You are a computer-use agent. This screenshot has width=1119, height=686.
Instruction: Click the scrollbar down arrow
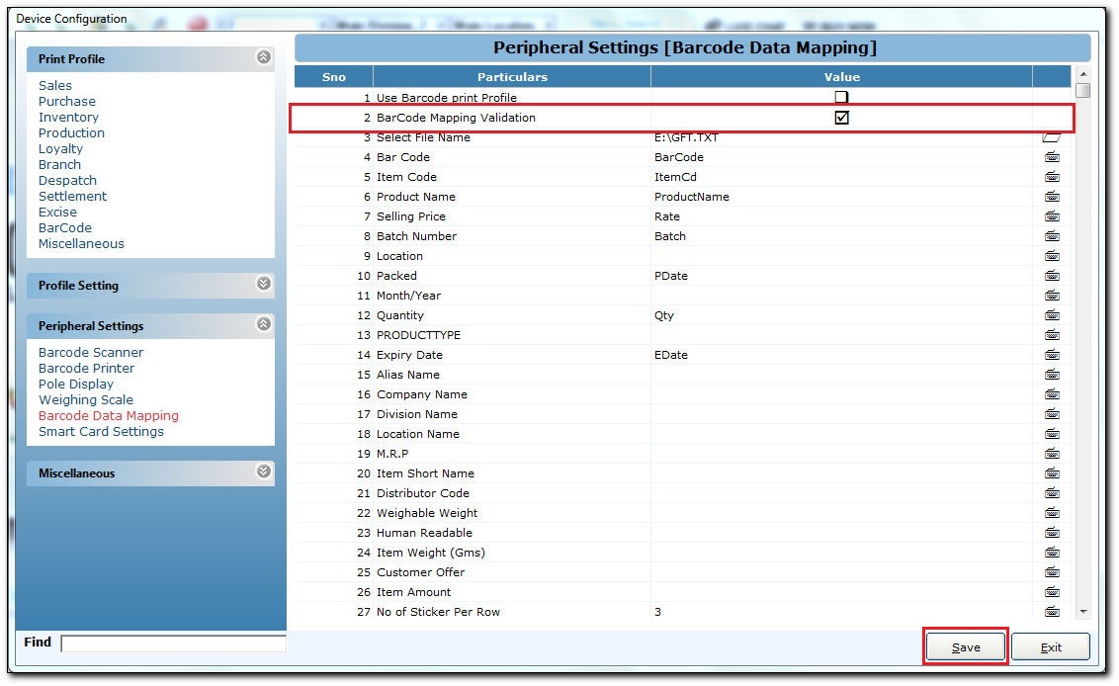(x=1083, y=612)
